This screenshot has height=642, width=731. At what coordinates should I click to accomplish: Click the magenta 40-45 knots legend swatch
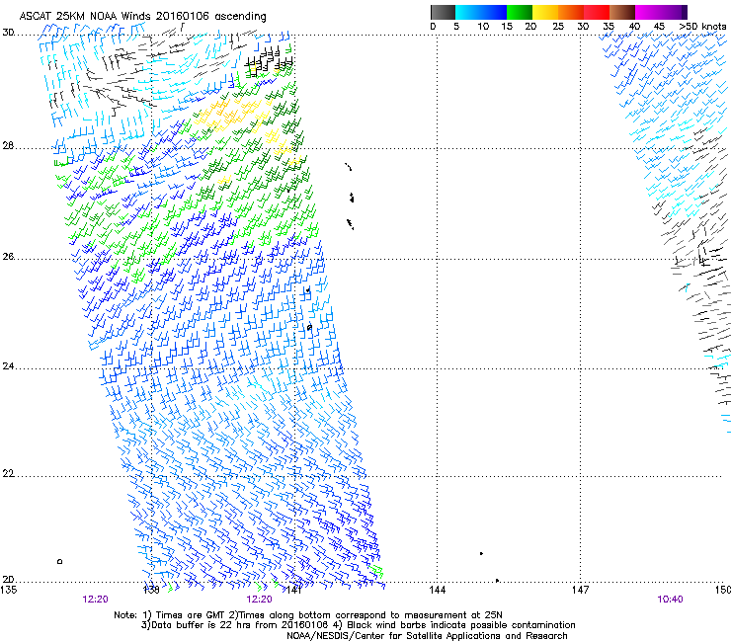648,12
